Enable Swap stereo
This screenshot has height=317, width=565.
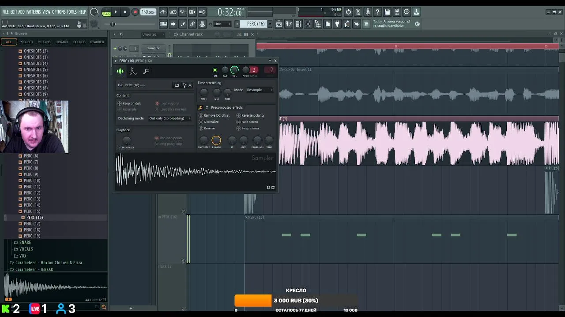click(x=248, y=129)
